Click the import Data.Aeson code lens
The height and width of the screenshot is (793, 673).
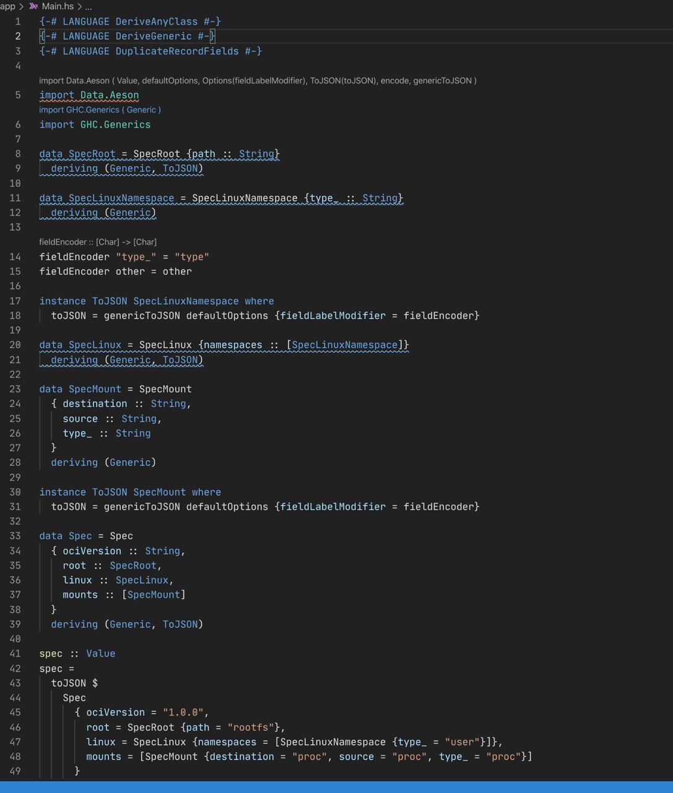[x=258, y=81]
